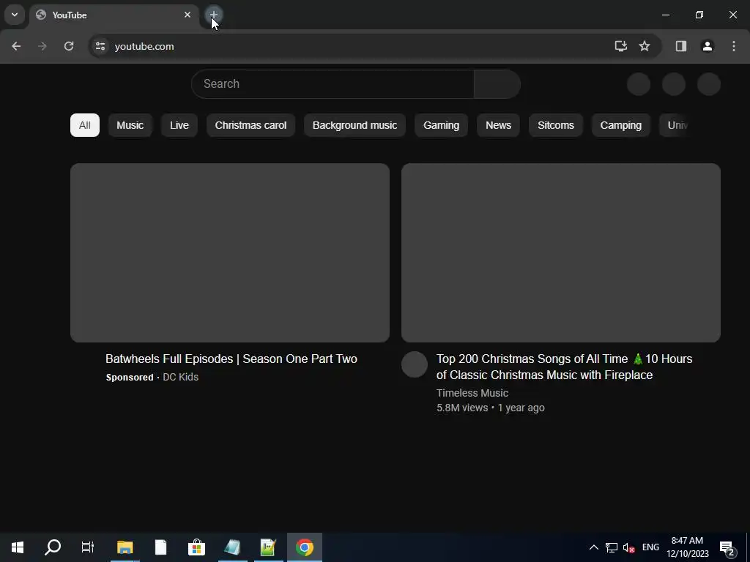Viewport: 750px width, 562px height.
Task: Change input language ENG indicator
Action: click(x=650, y=547)
